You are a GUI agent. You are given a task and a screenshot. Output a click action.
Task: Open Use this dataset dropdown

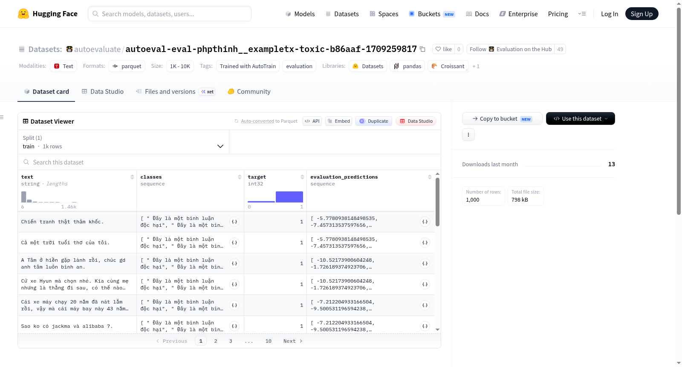581,118
